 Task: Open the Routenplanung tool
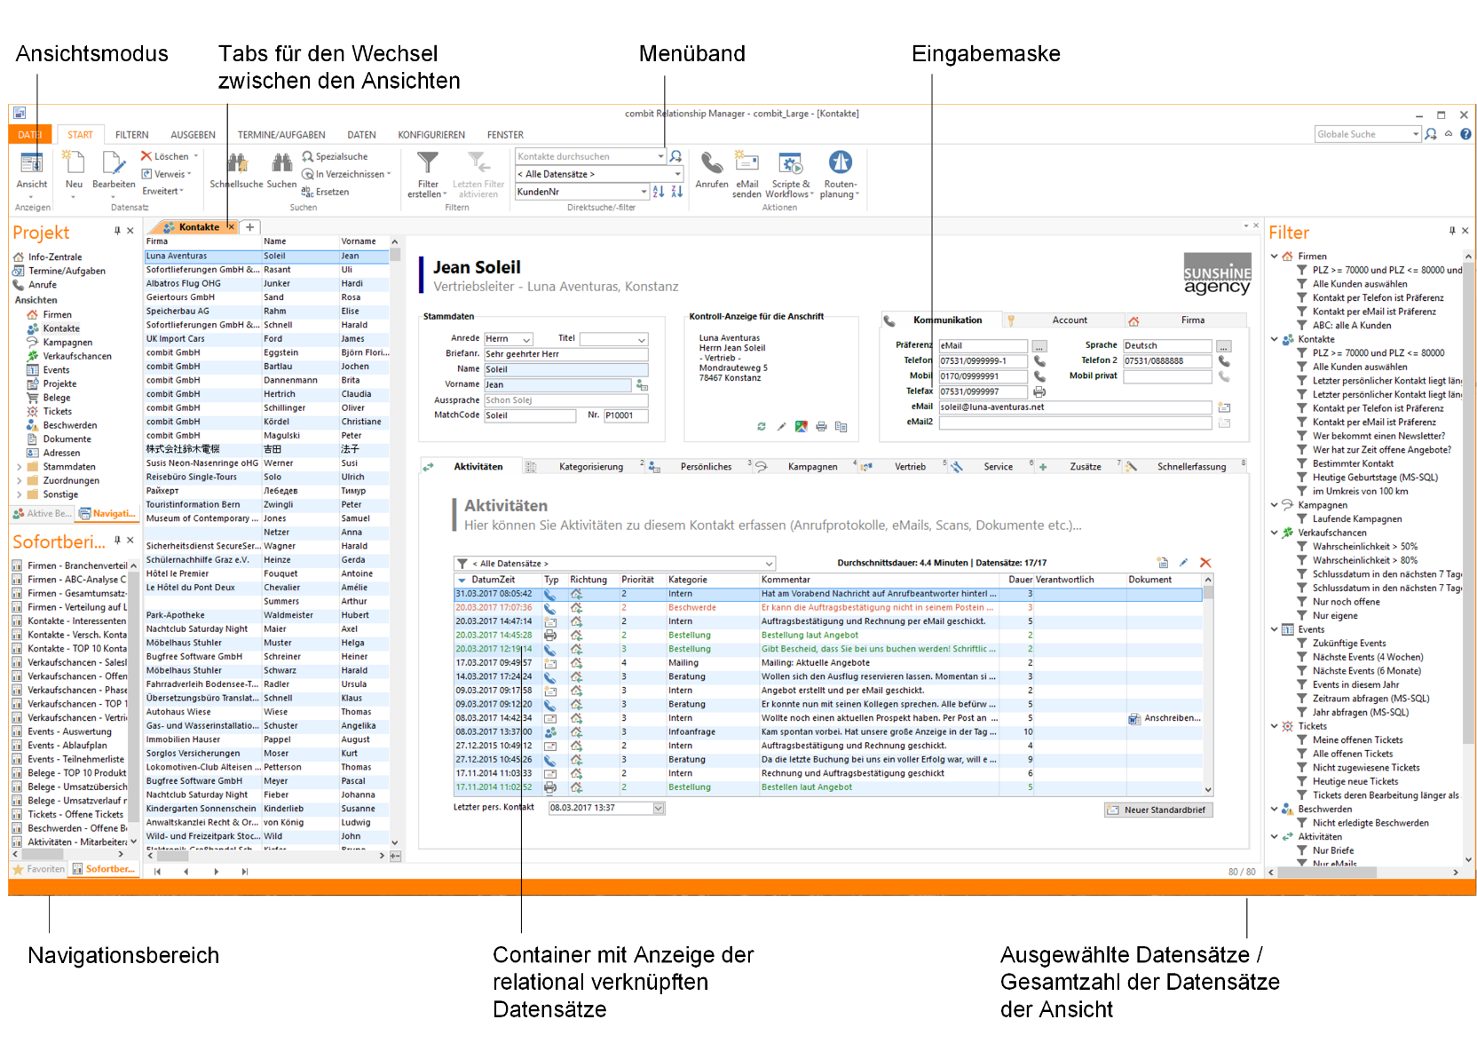coord(840,164)
